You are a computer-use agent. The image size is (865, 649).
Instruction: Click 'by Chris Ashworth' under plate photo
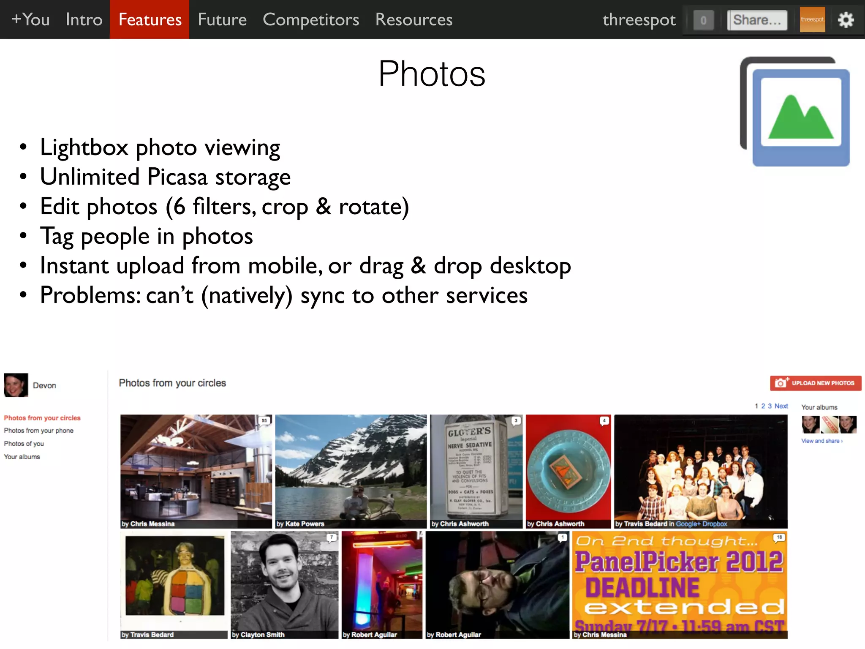(556, 524)
